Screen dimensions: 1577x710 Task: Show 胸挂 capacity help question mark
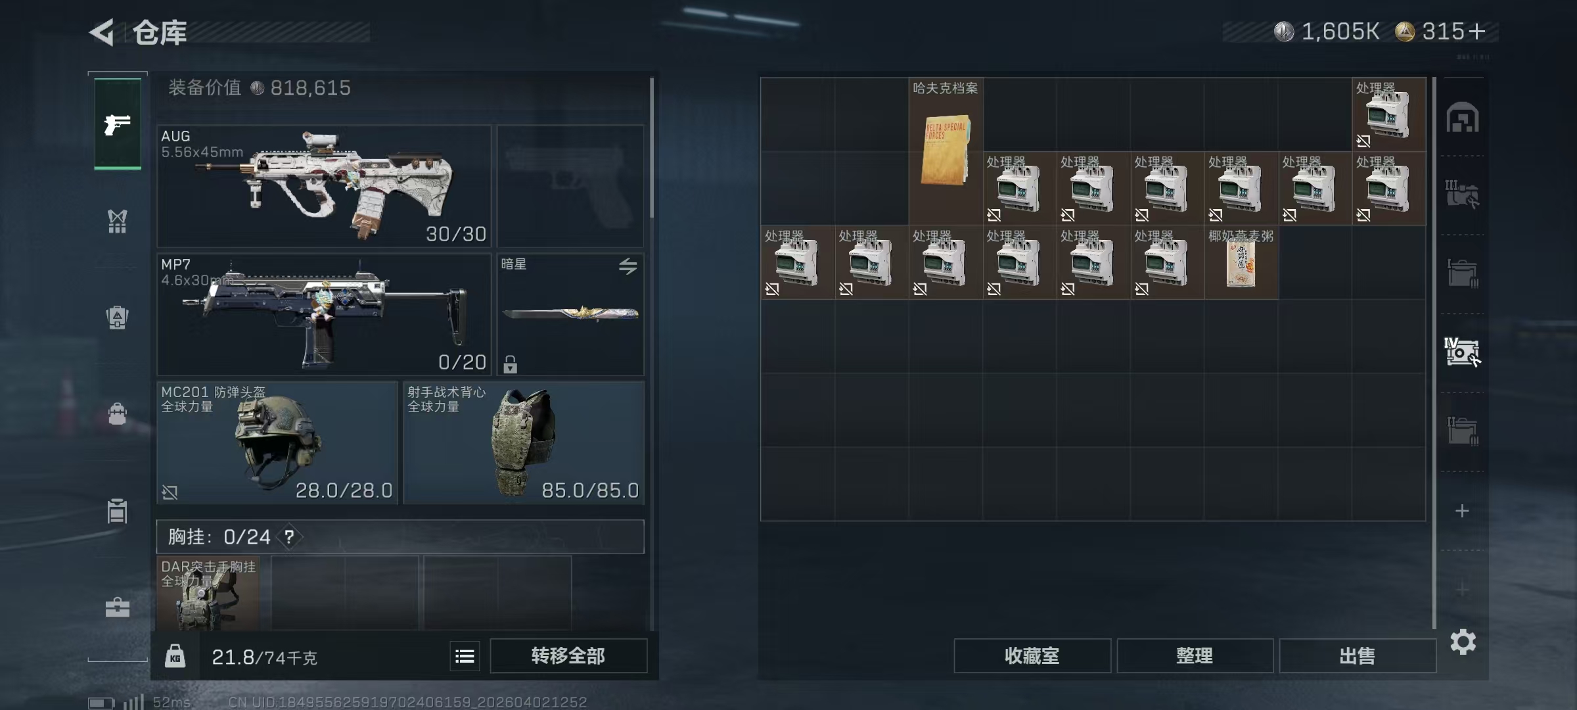pyautogui.click(x=289, y=537)
